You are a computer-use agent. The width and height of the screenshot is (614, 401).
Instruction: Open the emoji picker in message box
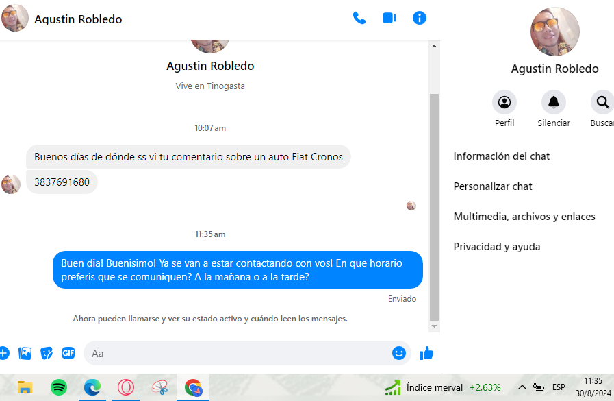398,353
